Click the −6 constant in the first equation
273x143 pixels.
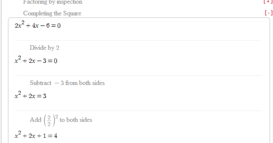point(46,26)
